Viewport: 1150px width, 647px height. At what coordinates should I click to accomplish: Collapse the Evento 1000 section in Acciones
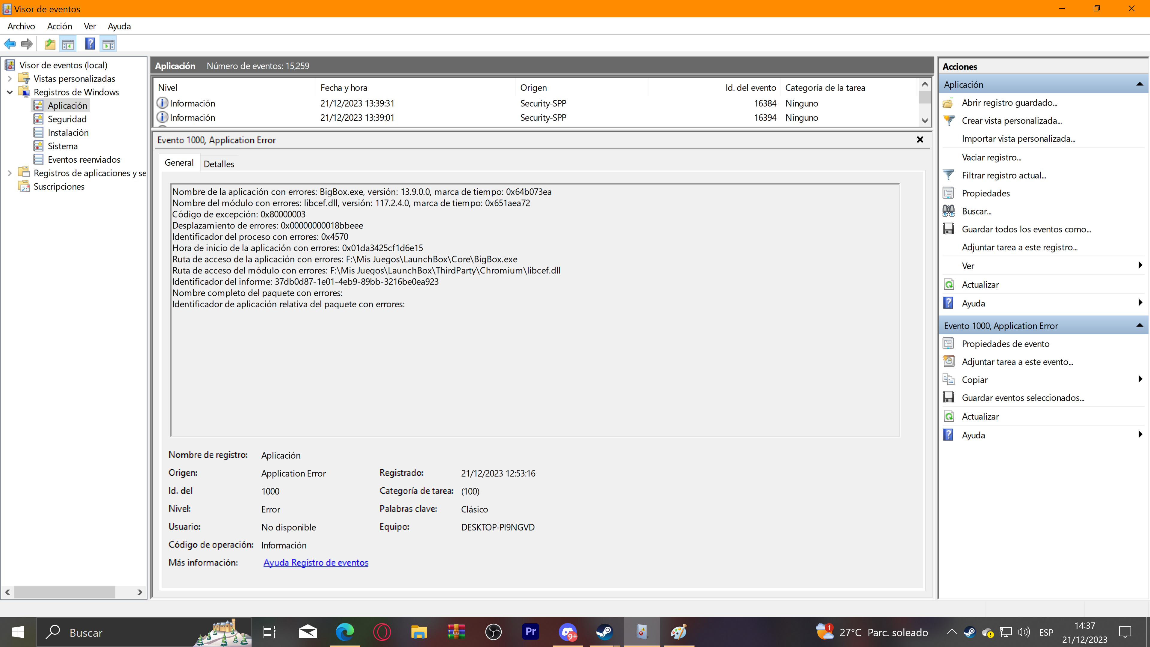click(x=1139, y=326)
